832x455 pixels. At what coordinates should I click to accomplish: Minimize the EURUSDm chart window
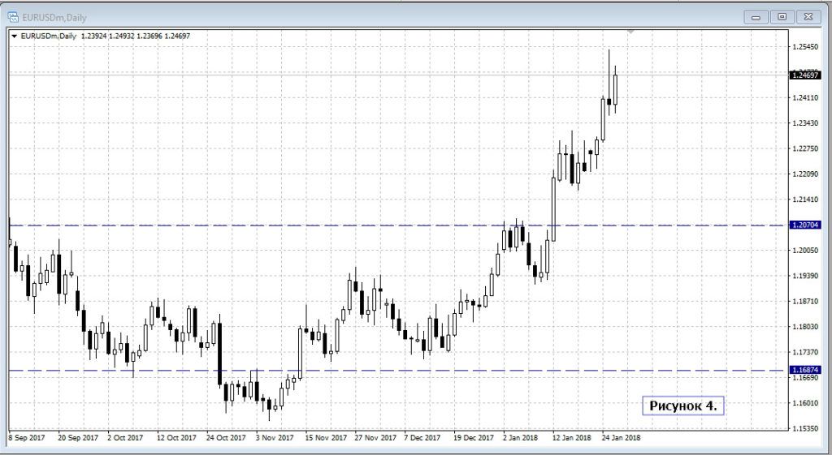757,16
